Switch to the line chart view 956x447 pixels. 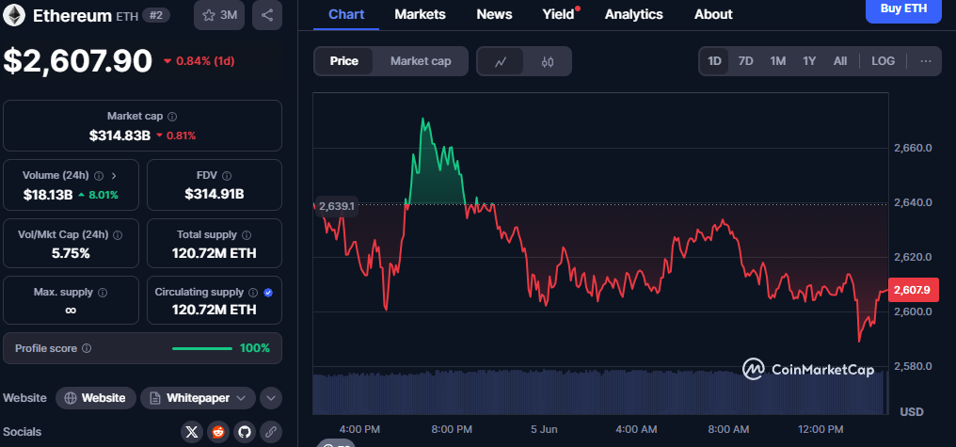(501, 61)
